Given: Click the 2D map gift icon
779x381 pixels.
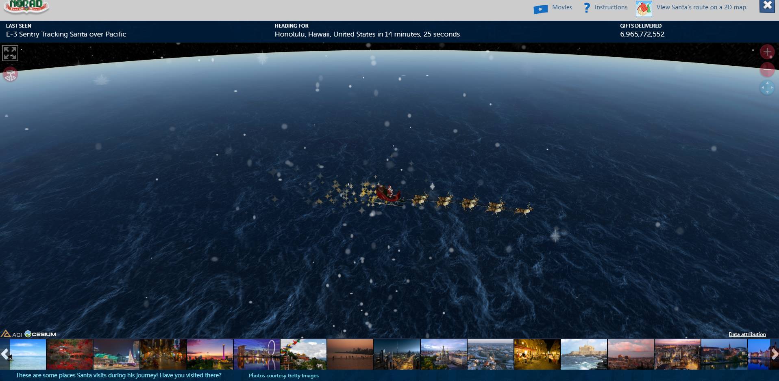Looking at the screenshot, I should 644,9.
